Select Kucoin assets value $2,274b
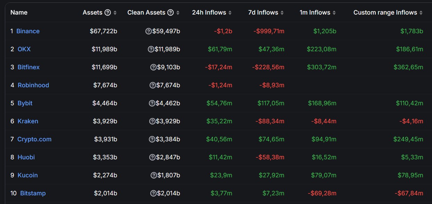The width and height of the screenshot is (432, 204). pos(105,175)
